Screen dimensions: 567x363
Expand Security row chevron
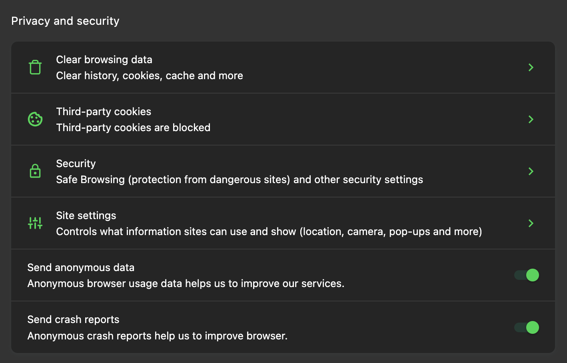click(x=531, y=171)
